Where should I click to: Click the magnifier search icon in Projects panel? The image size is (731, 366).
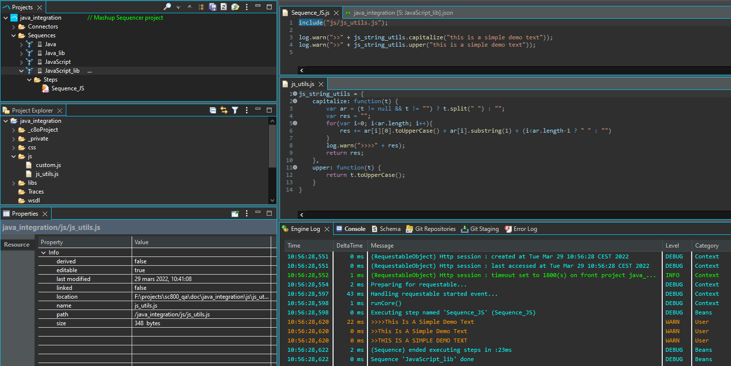[x=168, y=7]
